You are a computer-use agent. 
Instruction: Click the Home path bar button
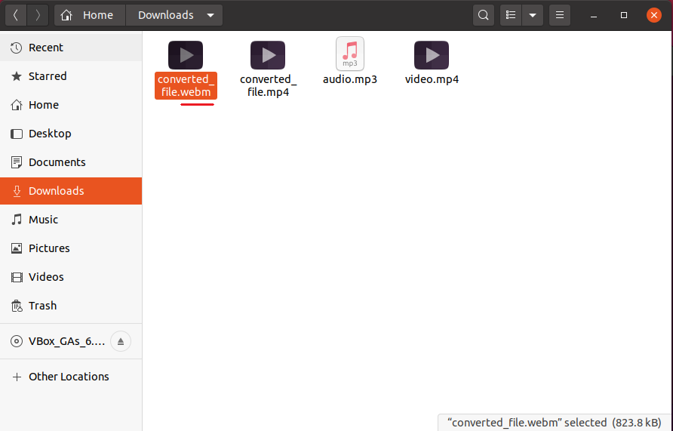point(90,15)
